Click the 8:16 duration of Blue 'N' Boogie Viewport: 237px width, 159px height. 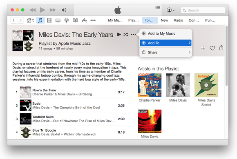tap(121, 132)
